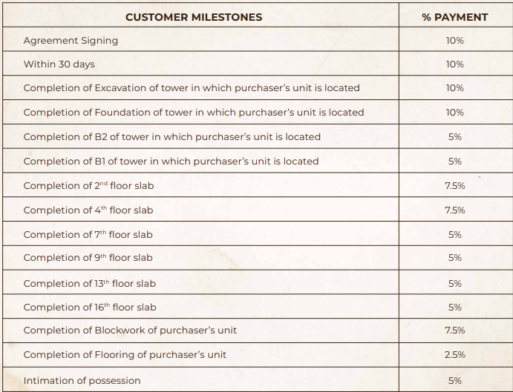Select the Intimation of possession row text
The image size is (513, 392).
[82, 381]
